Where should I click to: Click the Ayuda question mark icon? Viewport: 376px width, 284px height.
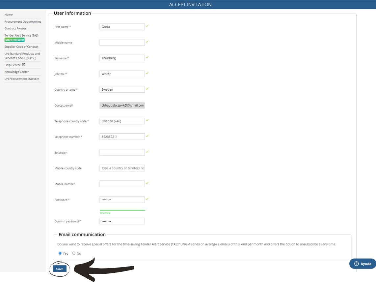(x=357, y=264)
